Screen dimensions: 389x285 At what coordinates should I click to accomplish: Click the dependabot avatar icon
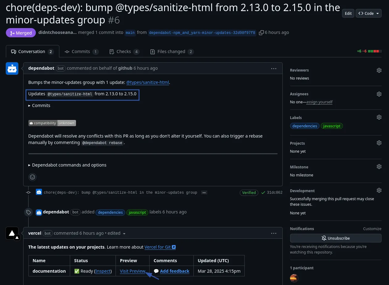tap(12, 68)
